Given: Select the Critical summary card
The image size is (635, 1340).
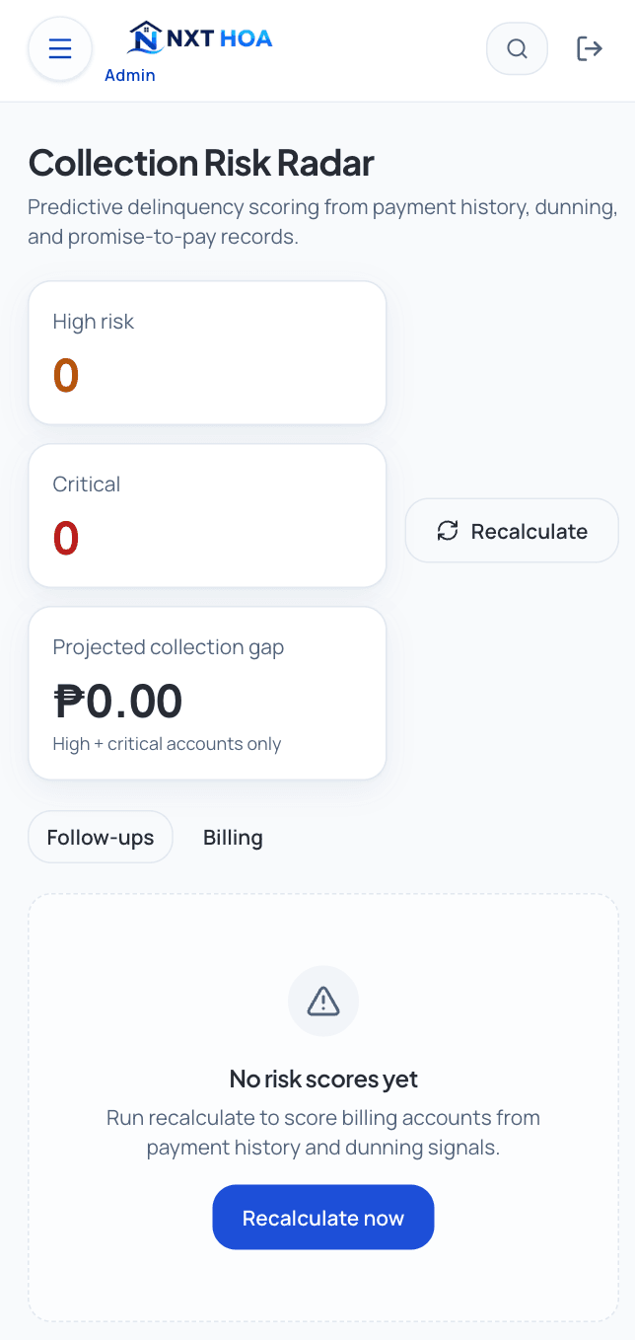Looking at the screenshot, I should tap(207, 516).
